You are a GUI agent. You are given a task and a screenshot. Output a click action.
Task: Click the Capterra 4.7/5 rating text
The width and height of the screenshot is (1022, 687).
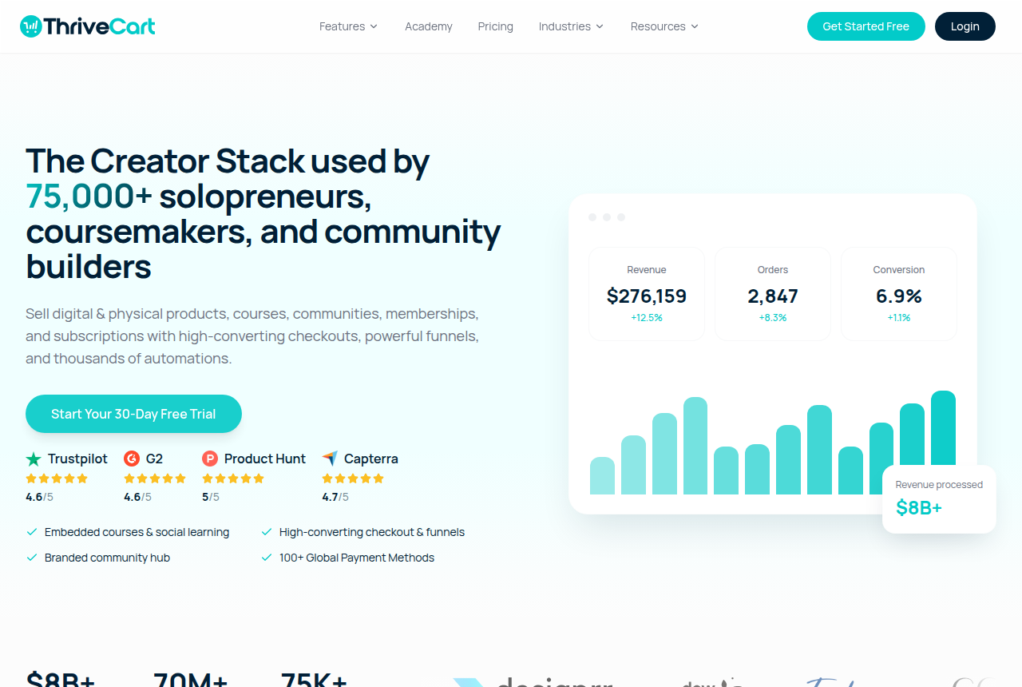point(335,497)
